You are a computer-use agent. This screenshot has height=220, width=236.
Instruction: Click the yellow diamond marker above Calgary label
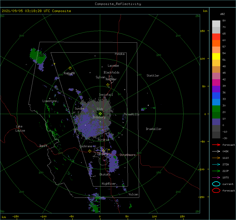click(x=104, y=151)
